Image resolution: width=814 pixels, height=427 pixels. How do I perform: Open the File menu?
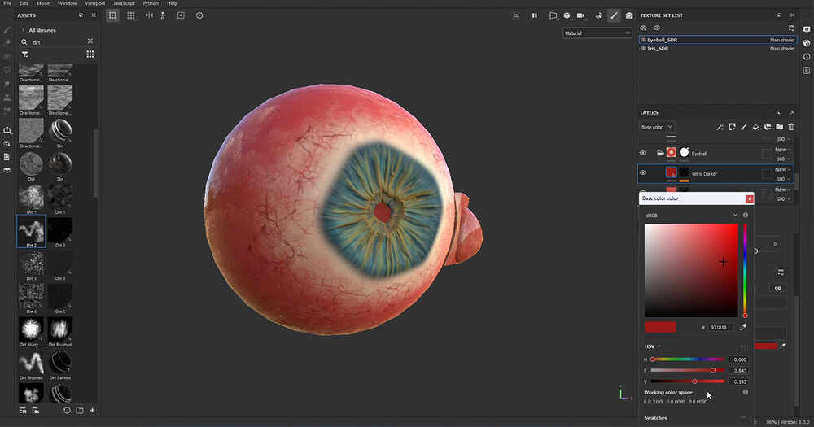point(7,3)
